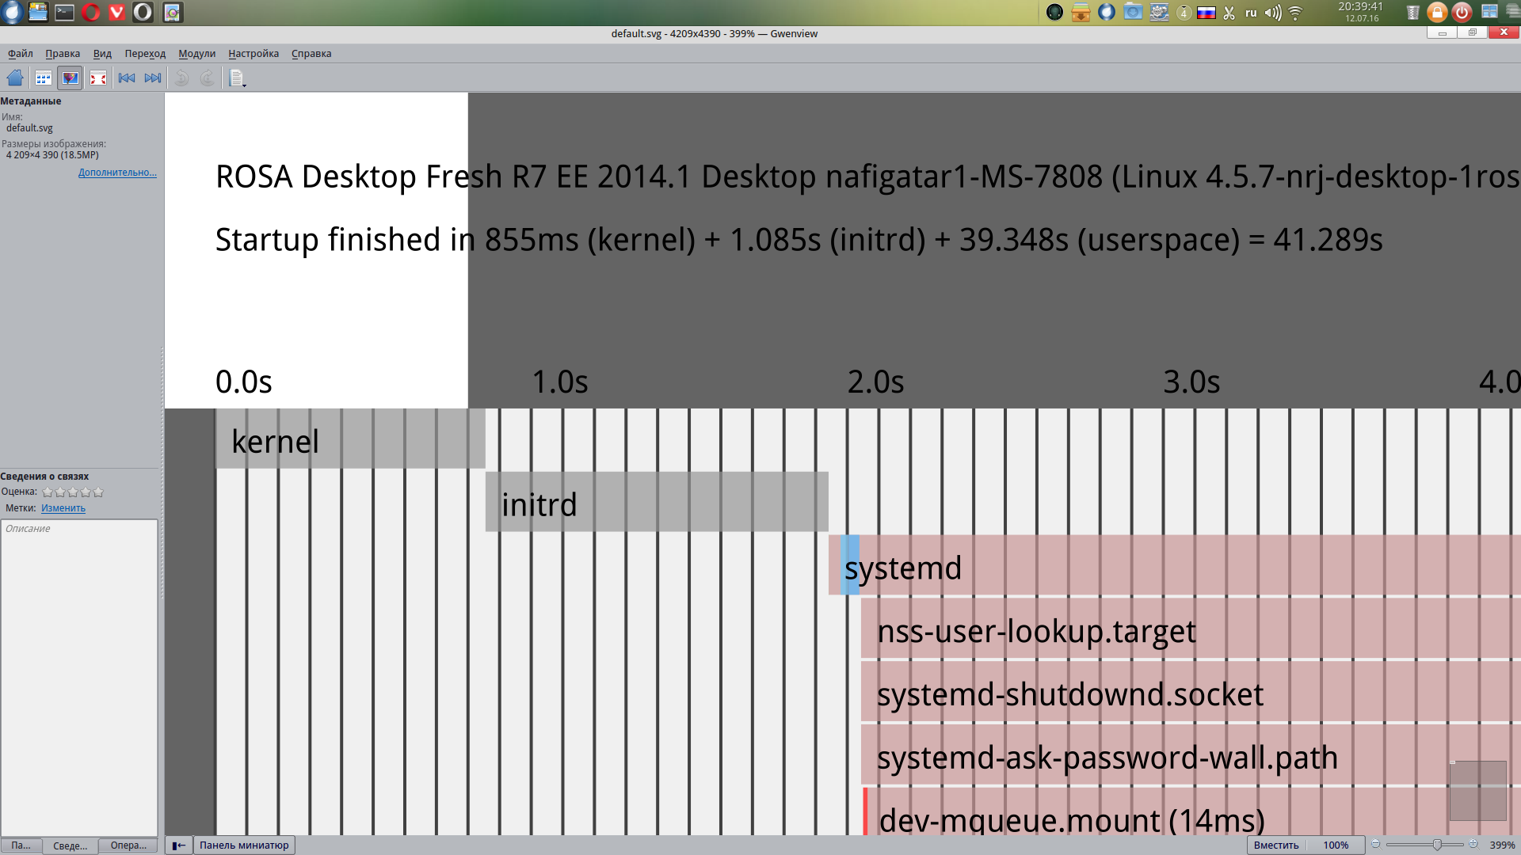Go to the next image
Viewport: 1521px width, 855px height.
153,78
